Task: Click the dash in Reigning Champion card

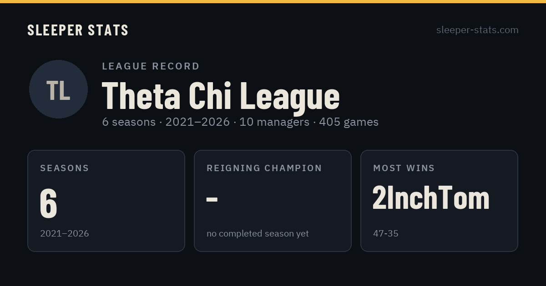Action: click(x=212, y=199)
